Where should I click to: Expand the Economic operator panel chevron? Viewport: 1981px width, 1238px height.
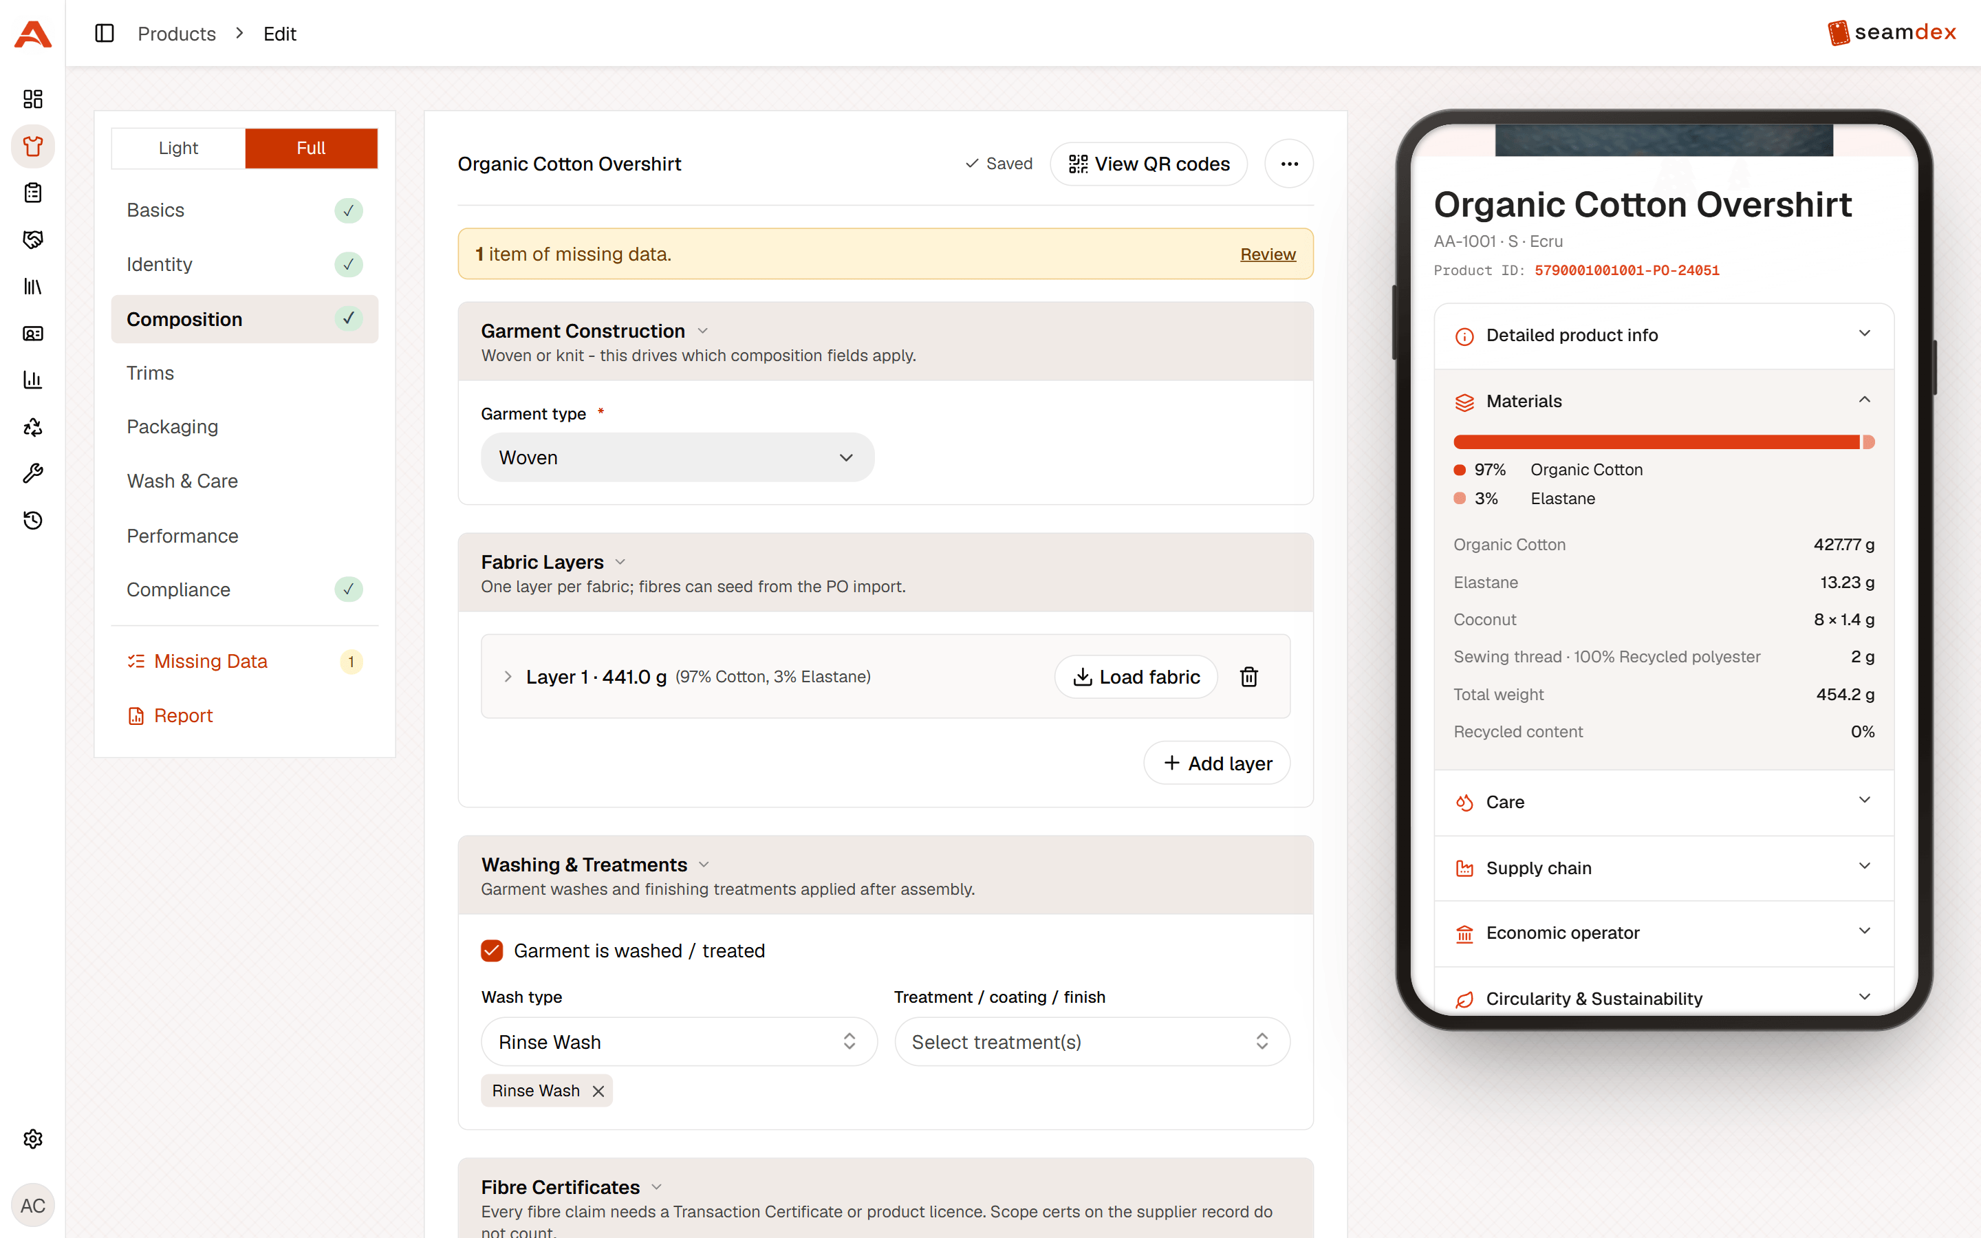[1865, 931]
